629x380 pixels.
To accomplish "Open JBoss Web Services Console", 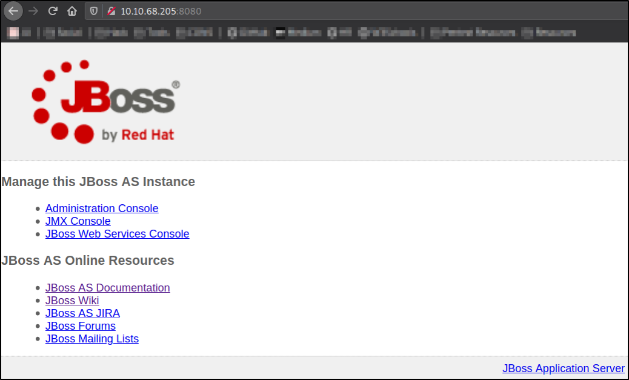I will tap(117, 234).
